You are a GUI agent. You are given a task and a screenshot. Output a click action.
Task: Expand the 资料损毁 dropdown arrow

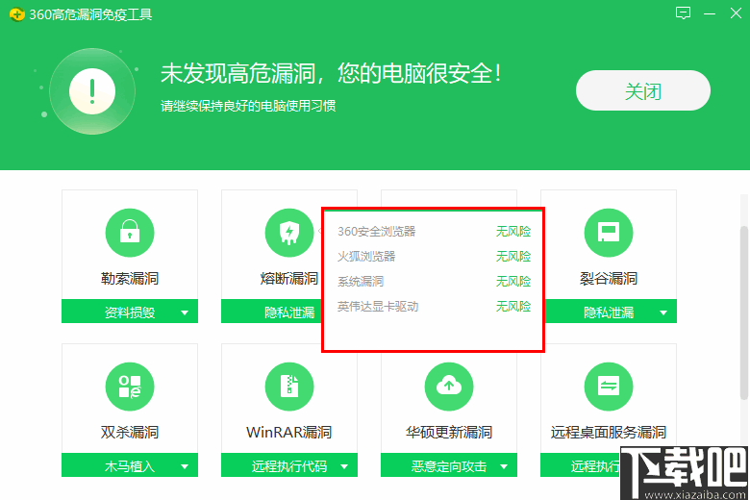point(185,312)
